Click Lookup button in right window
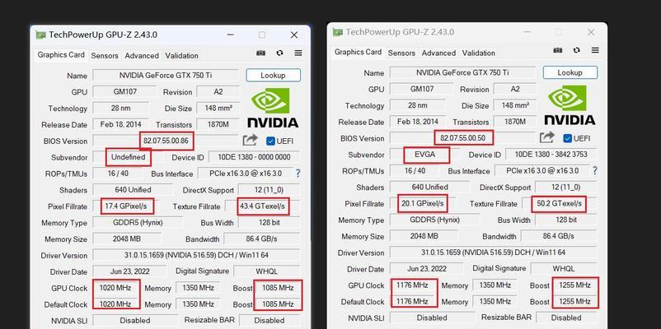This screenshot has height=329, width=661. (570, 72)
